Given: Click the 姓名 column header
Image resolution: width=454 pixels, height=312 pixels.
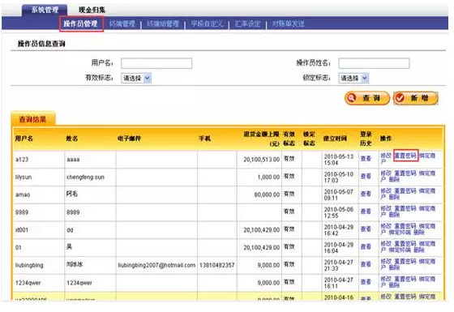Looking at the screenshot, I should coord(72,139).
